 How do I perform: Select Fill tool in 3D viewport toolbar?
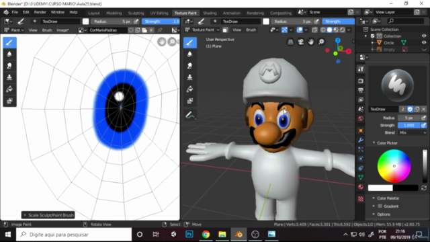pyautogui.click(x=189, y=89)
